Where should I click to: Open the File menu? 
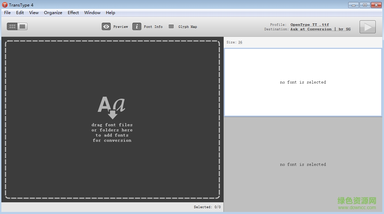point(7,13)
